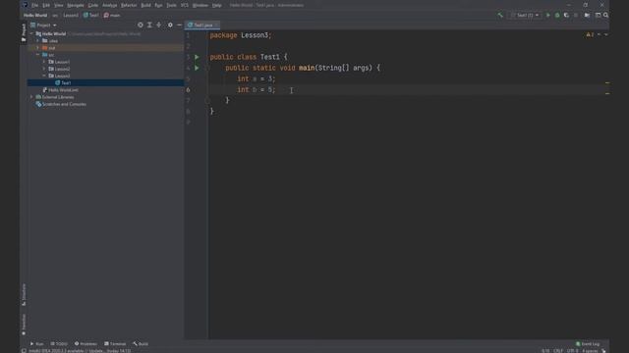Click the green Run button in toolbar
The width and height of the screenshot is (629, 353).
tap(548, 16)
